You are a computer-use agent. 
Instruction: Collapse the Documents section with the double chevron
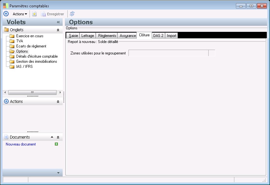[x=58, y=137]
